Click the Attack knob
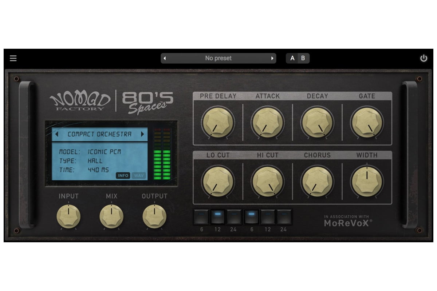437x291 pixels. (x=268, y=122)
